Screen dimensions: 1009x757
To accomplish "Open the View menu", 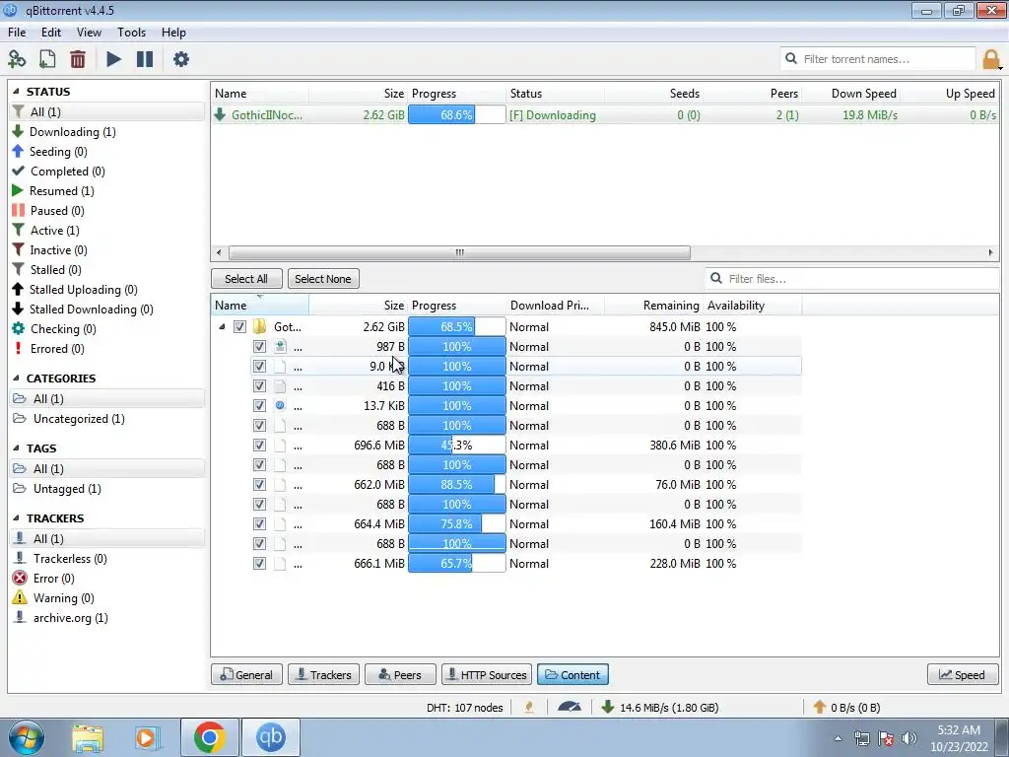I will coord(89,33).
